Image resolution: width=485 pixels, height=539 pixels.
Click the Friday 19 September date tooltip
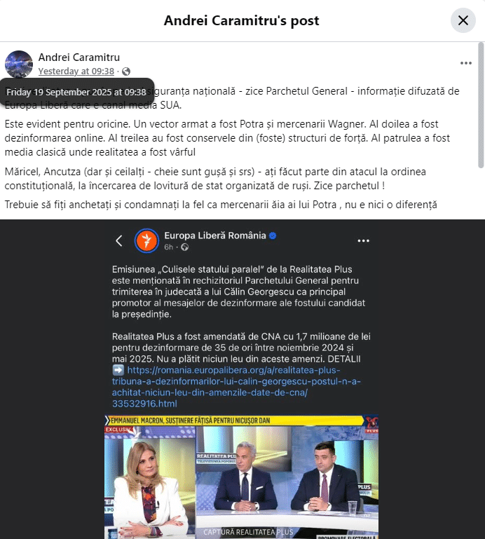(x=76, y=92)
